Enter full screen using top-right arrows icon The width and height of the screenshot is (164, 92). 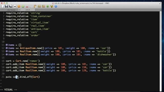click(x=160, y=3)
